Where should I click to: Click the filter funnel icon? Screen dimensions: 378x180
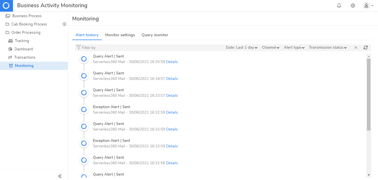pos(79,48)
